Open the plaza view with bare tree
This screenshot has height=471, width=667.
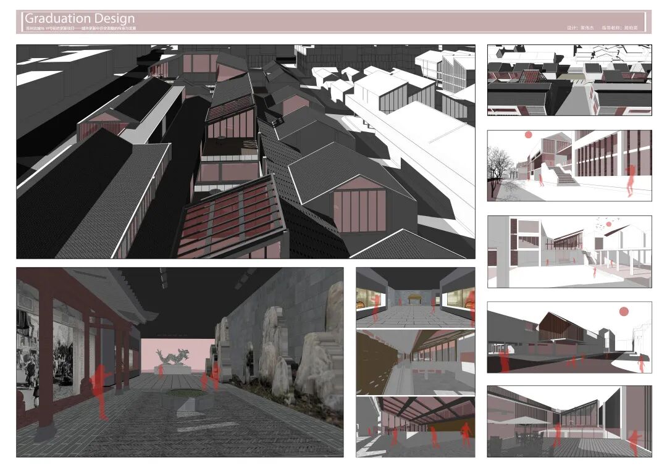[x=569, y=166]
